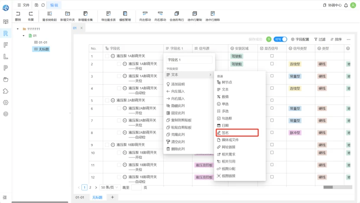Delete selected rows via 选中行删除
The image size is (360, 203).
click(x=213, y=16)
